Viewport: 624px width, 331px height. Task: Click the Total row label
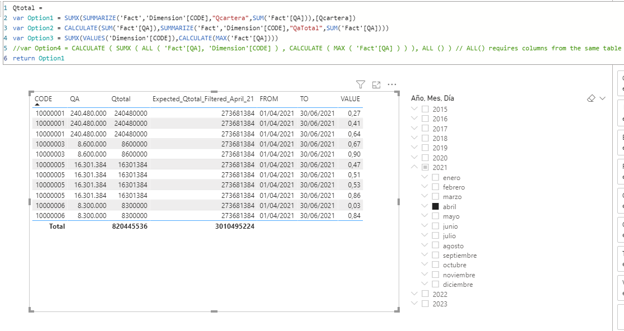(56, 226)
